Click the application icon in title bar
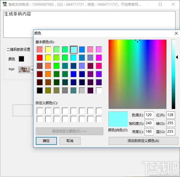This screenshot has width=180, height=177. pos(5,4)
